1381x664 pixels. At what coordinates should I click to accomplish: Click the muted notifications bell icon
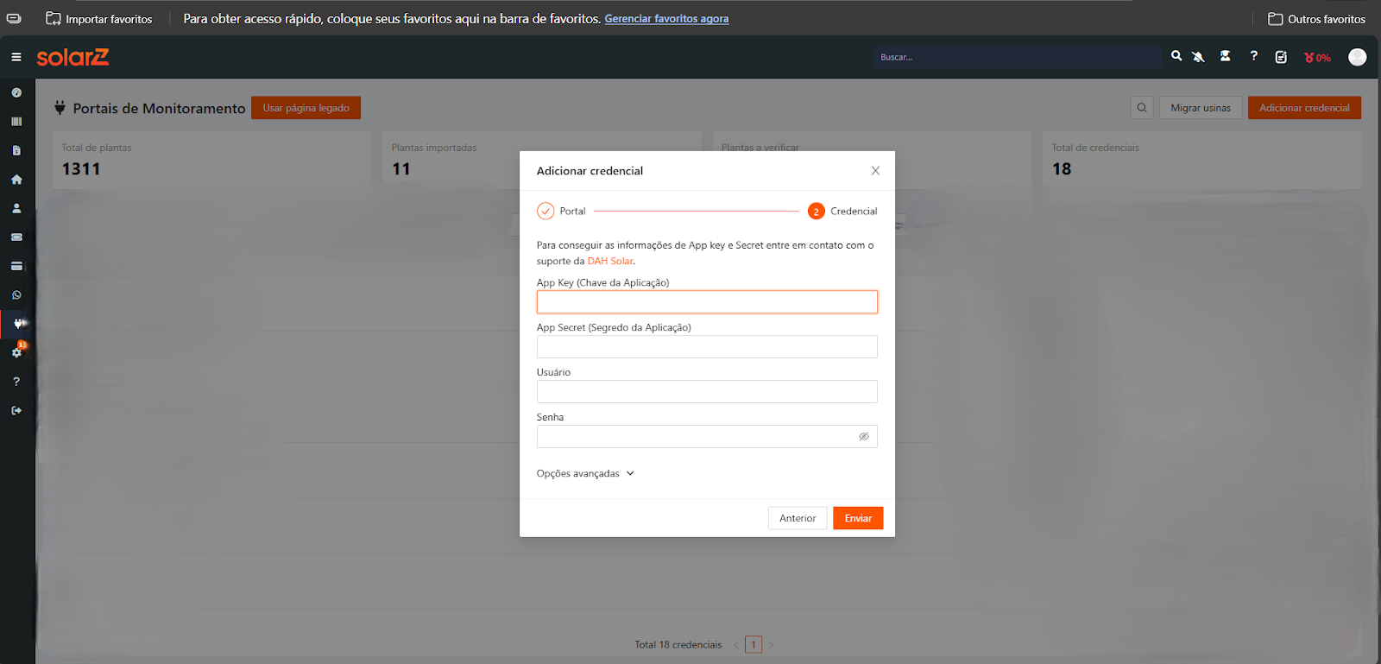point(1198,57)
